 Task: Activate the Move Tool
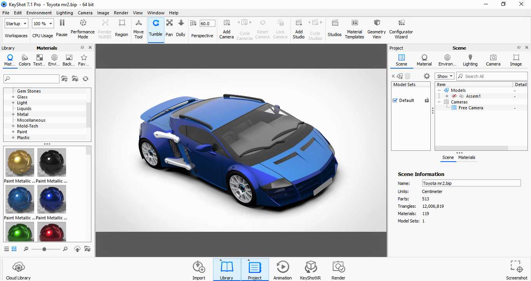click(138, 29)
